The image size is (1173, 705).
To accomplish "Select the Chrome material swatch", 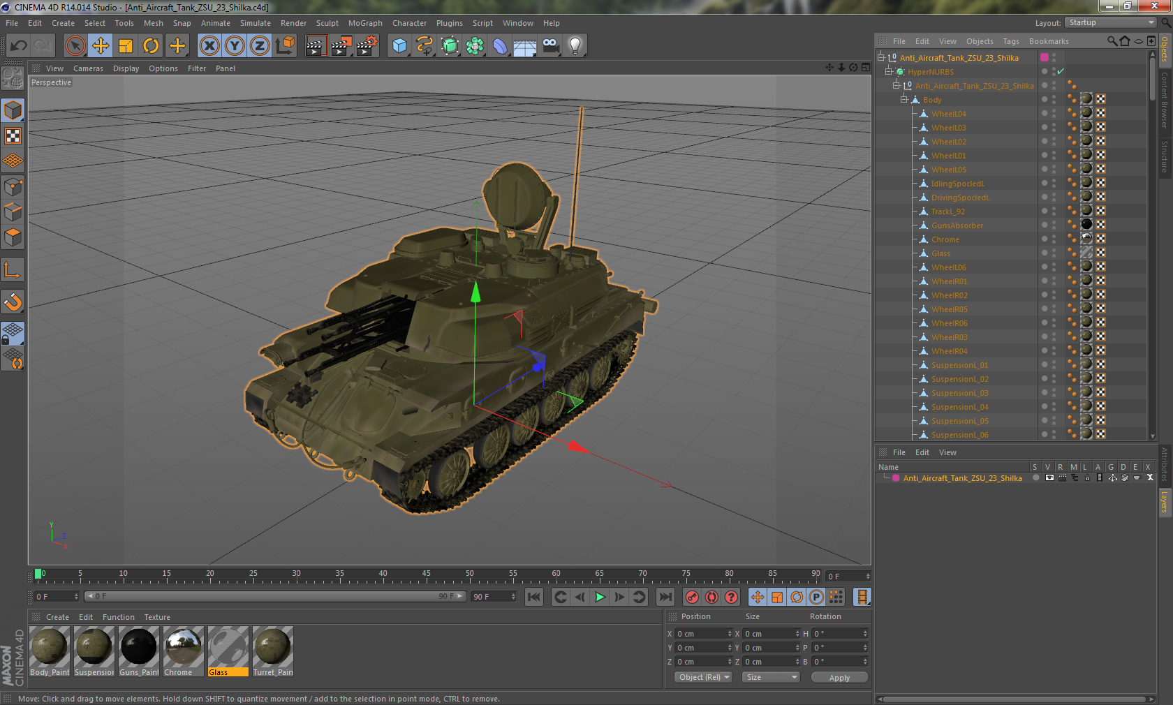I will tap(184, 651).
